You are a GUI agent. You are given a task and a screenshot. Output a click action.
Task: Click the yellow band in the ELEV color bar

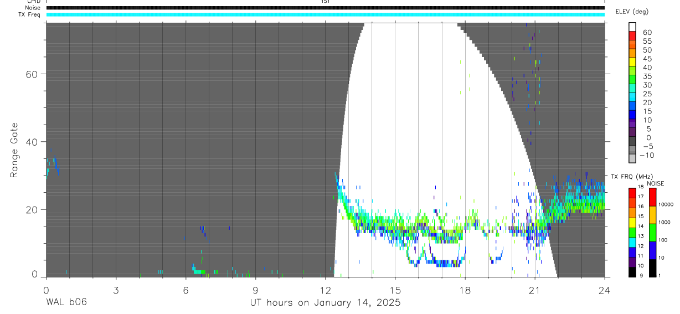coord(632,62)
